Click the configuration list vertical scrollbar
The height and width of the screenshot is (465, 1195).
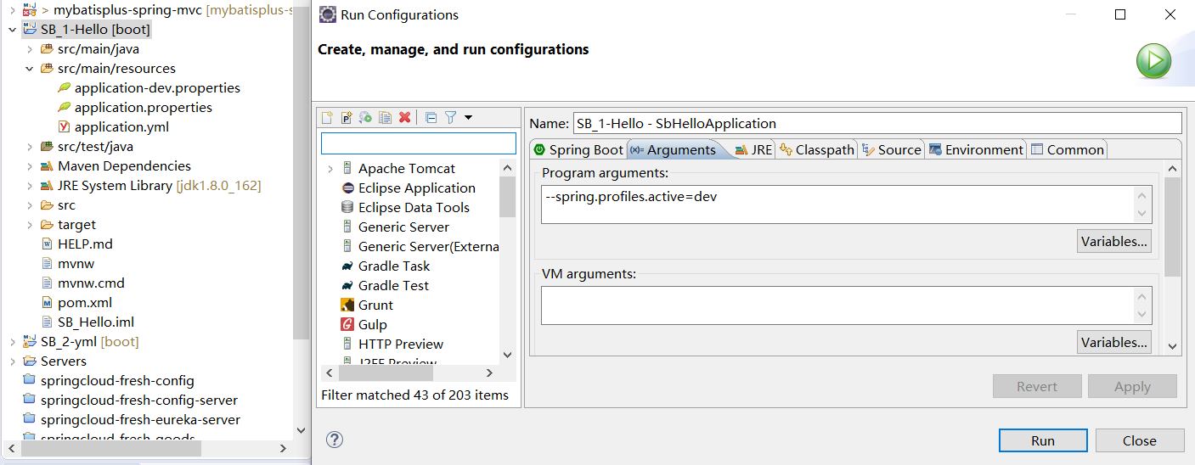(x=508, y=197)
